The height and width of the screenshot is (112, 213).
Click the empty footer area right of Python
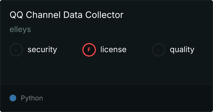(x=126, y=98)
